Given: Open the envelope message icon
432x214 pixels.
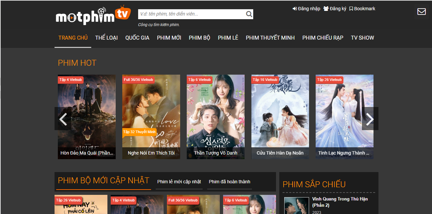Looking at the screenshot, I should point(421,12).
